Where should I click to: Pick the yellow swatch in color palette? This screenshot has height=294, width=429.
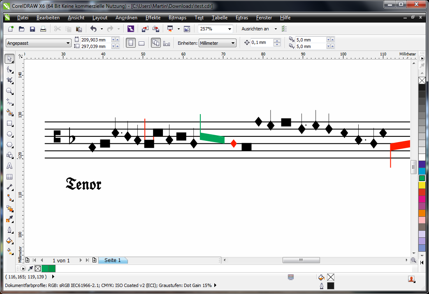[422, 185]
